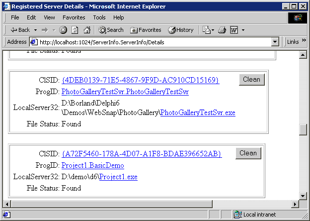This screenshot has width=310, height=221.
Task: Click the Windows logo throbber icon
Action: 298,18
